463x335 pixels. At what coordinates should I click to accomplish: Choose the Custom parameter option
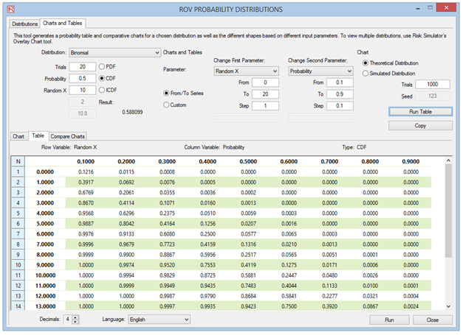pos(175,105)
